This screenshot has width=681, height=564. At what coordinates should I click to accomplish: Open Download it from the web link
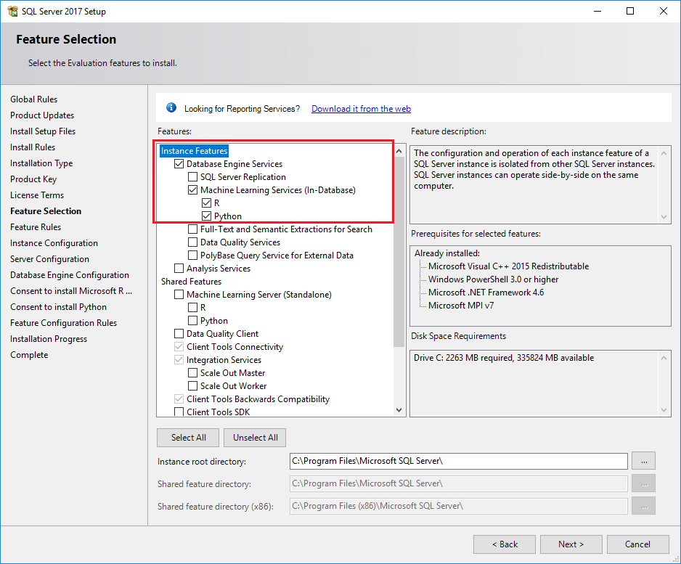pos(361,109)
